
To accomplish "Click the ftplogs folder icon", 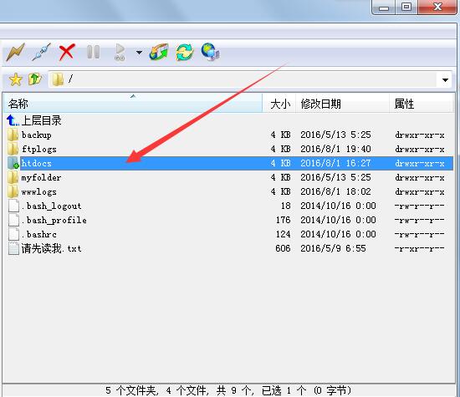I will [13, 149].
